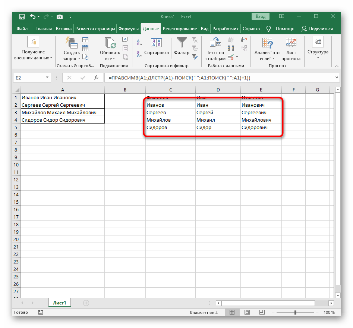Select all cells via corner triangle

tap(17, 90)
